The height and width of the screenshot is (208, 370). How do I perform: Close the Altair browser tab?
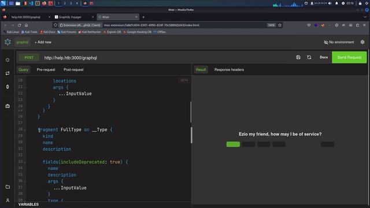click(136, 17)
